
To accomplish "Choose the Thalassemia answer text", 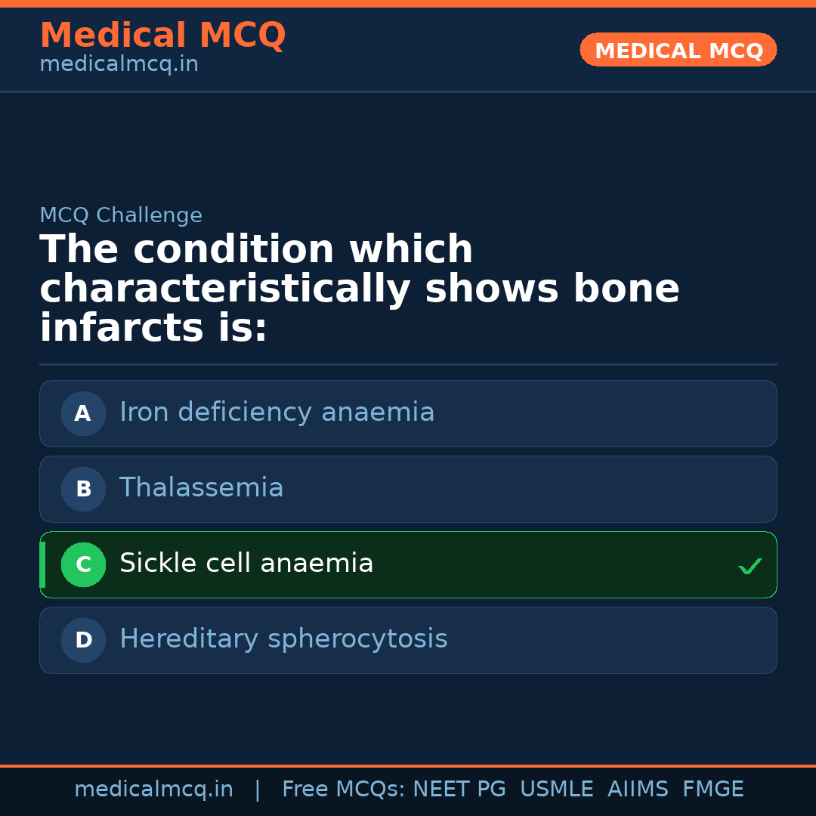I will (x=201, y=488).
